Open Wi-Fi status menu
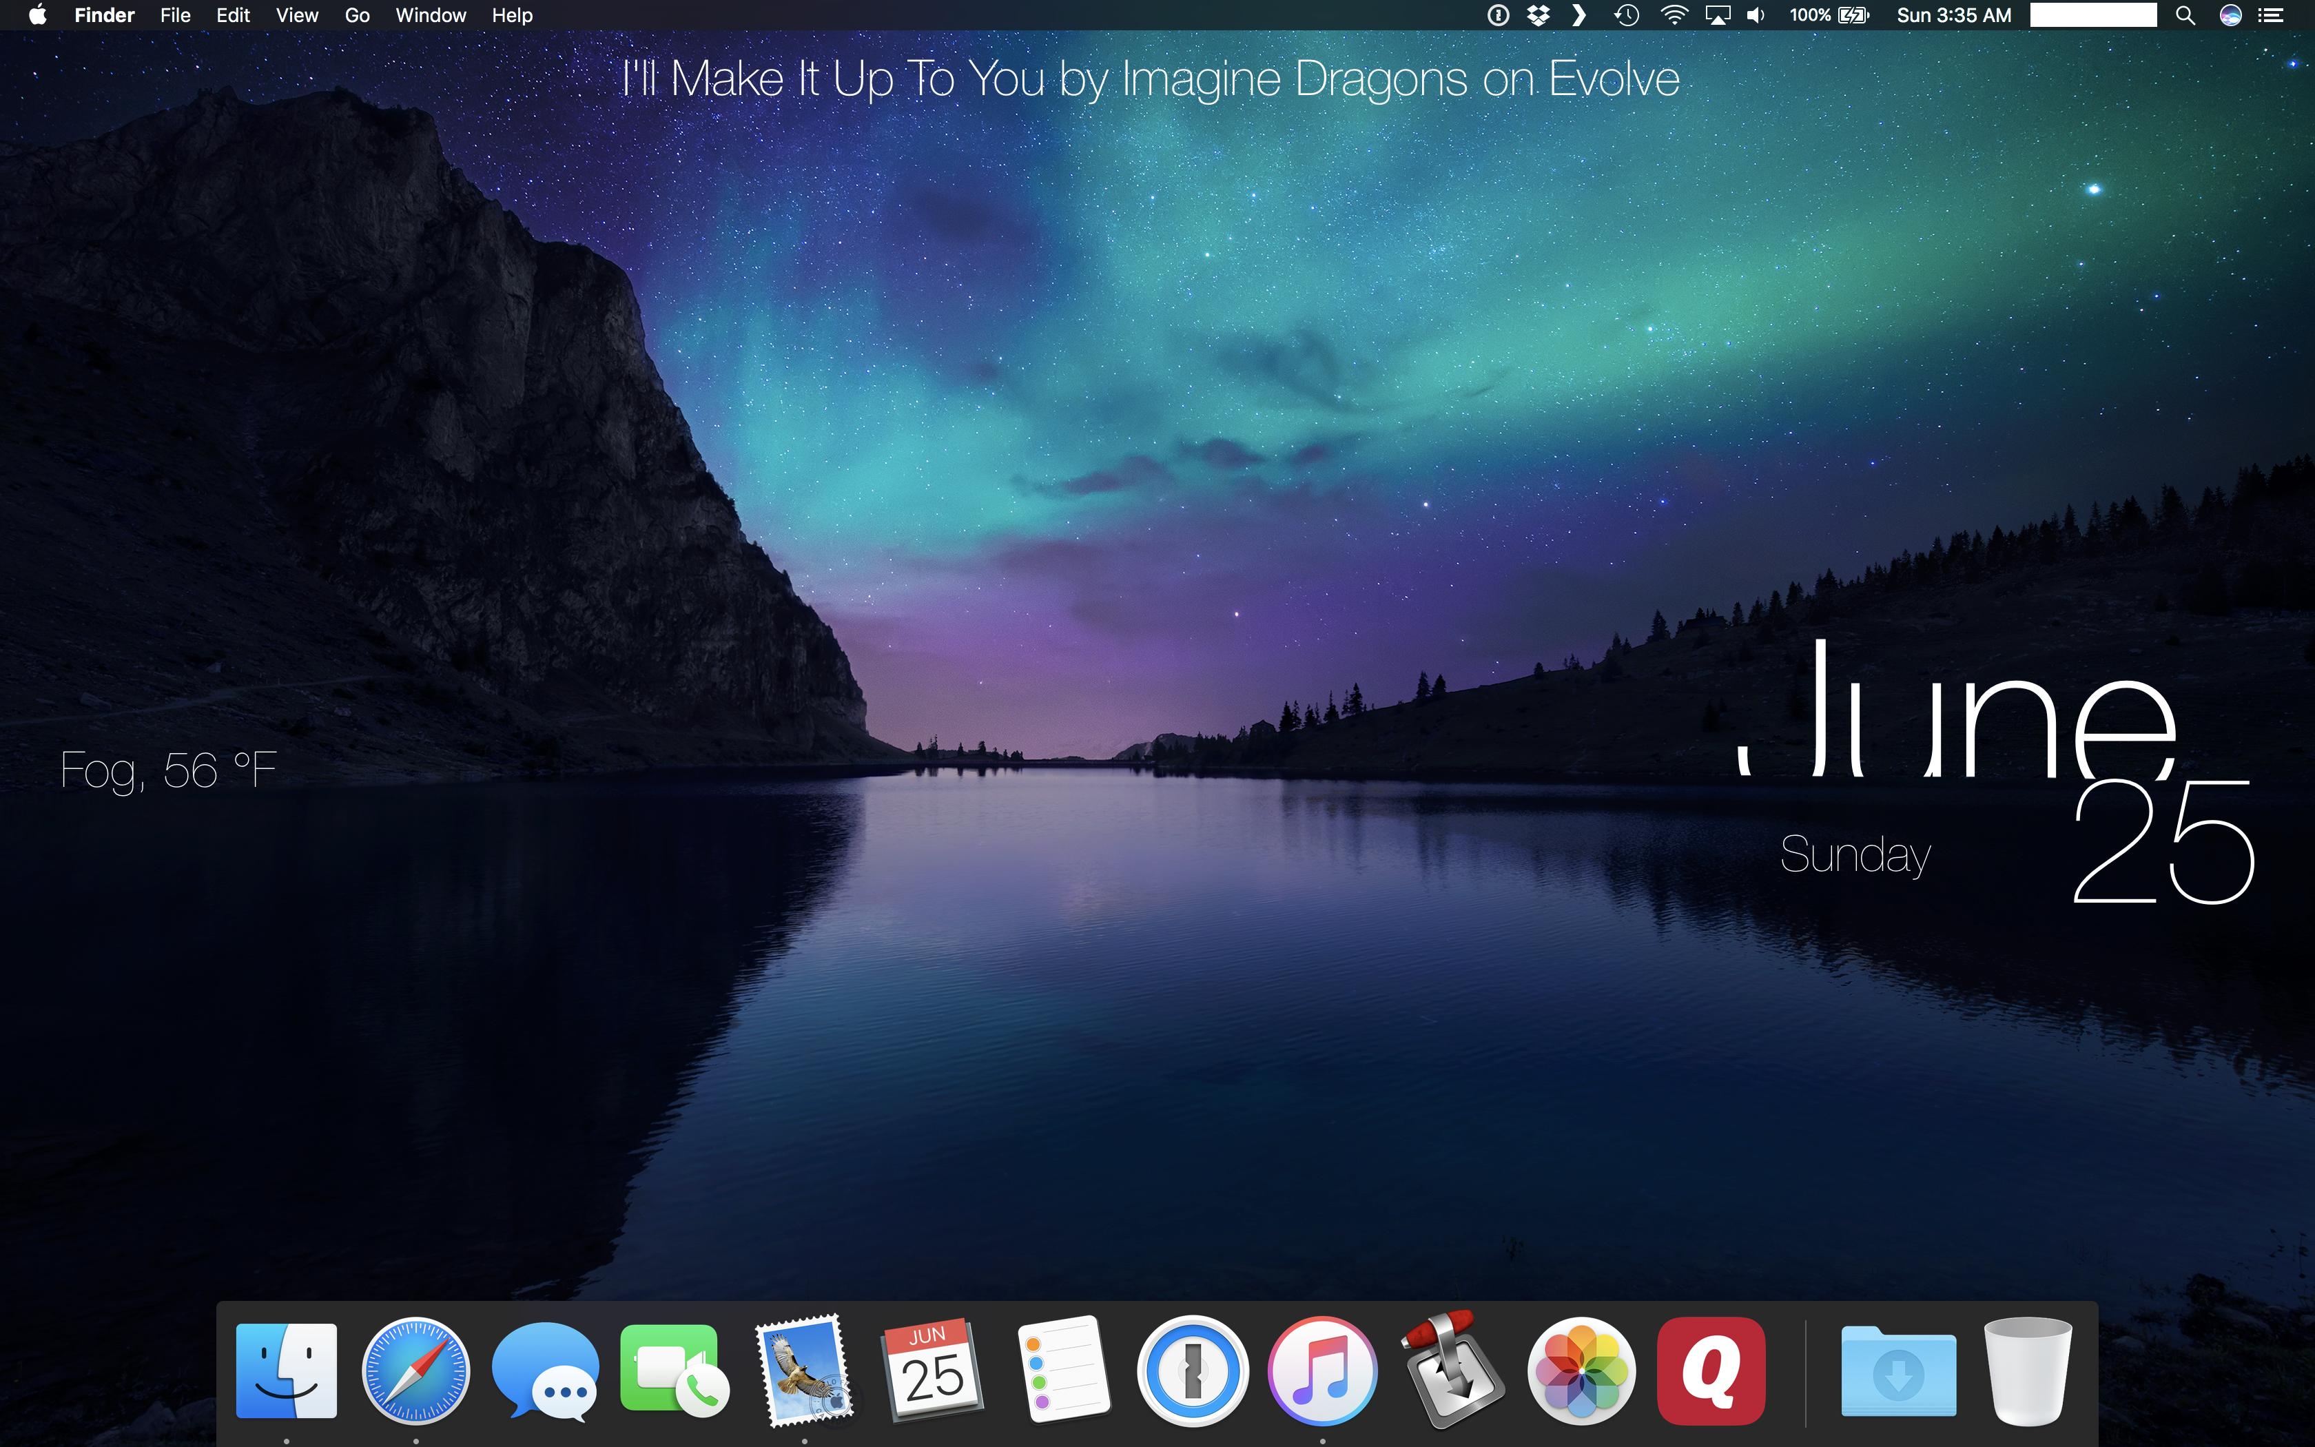 pos(1674,15)
